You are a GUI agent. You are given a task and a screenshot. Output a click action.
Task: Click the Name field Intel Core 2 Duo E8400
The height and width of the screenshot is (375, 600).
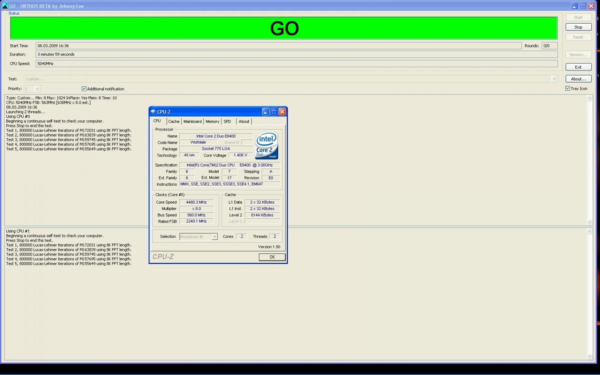(216, 136)
